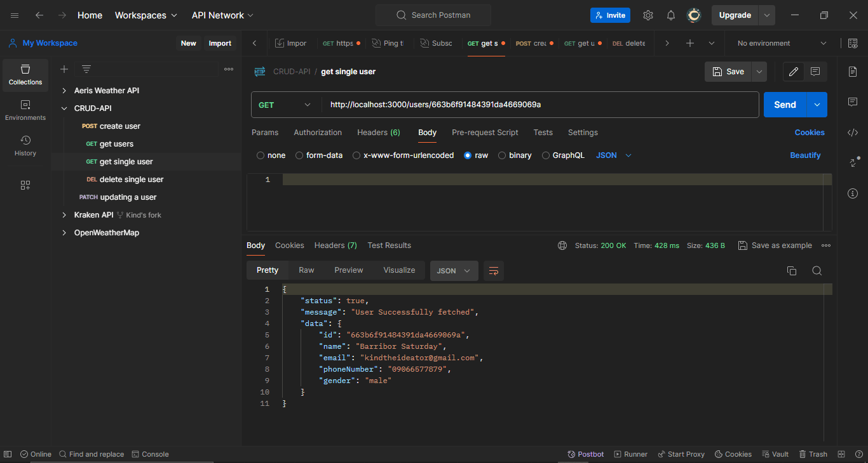
Task: Open collections three-dot options menu
Action: click(x=229, y=69)
